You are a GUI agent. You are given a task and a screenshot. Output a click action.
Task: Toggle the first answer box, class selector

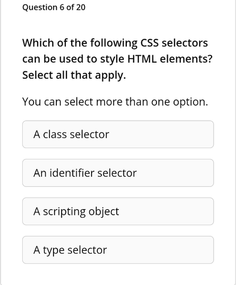point(118,134)
